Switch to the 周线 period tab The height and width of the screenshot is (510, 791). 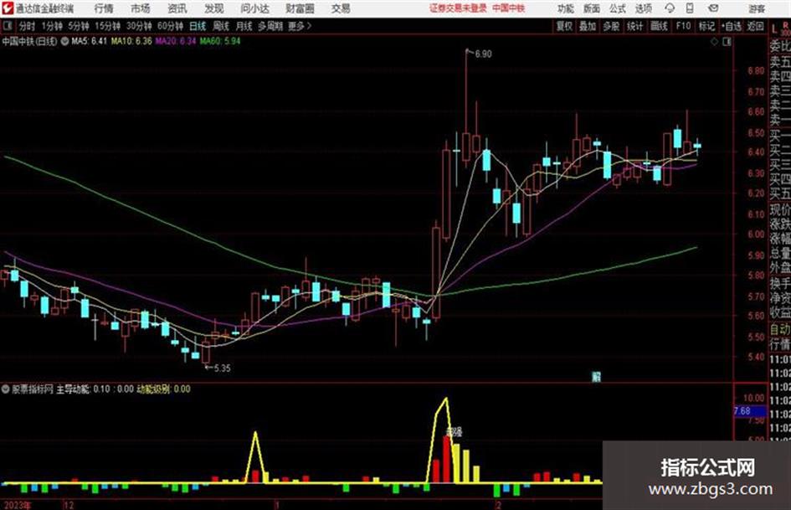(x=221, y=26)
